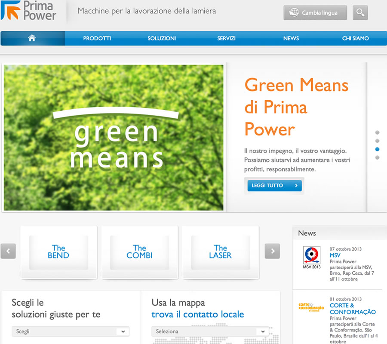This screenshot has height=344, width=387.
Task: Click 'Macchine per la lavorazione della lamiera' tagline
Action: coord(147,11)
